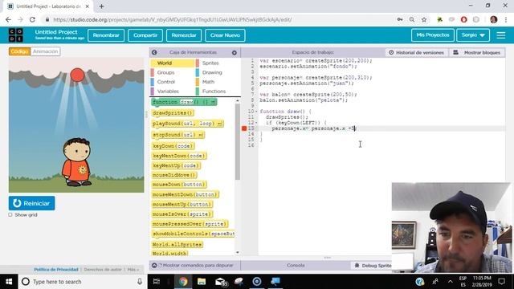Click the drawSprites() block
Image resolution: width=514 pixels, height=289 pixels.
coord(173,113)
